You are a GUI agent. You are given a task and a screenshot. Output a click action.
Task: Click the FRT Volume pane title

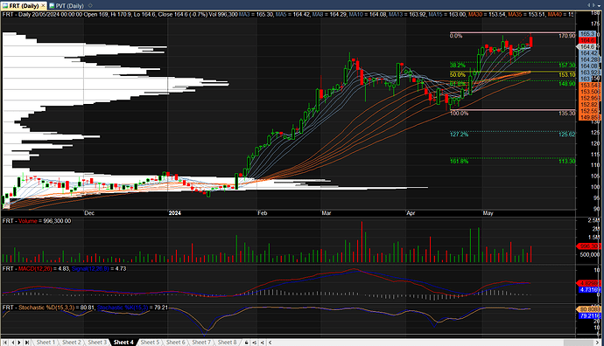point(37,221)
